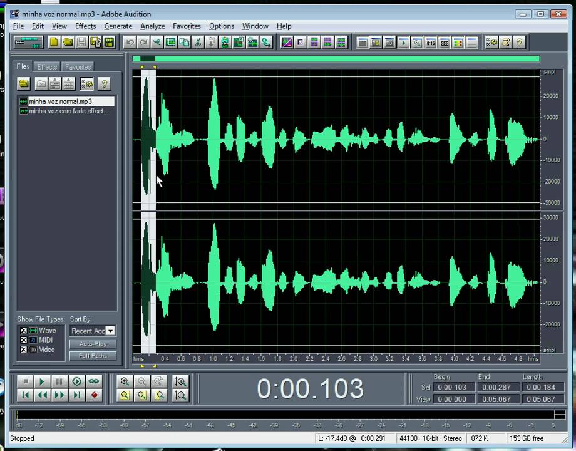576x451 pixels.
Task: Switch to the Favorites panel tab
Action: click(78, 67)
